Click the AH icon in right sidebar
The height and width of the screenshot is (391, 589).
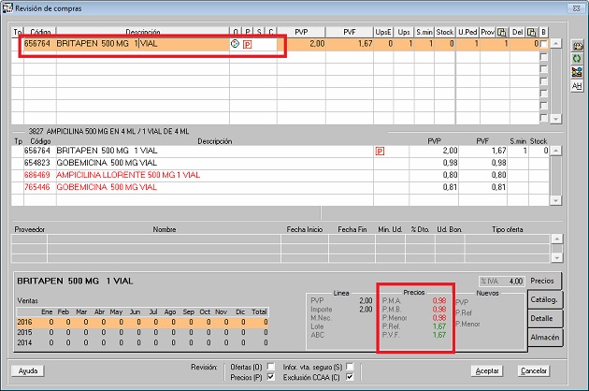(x=577, y=86)
